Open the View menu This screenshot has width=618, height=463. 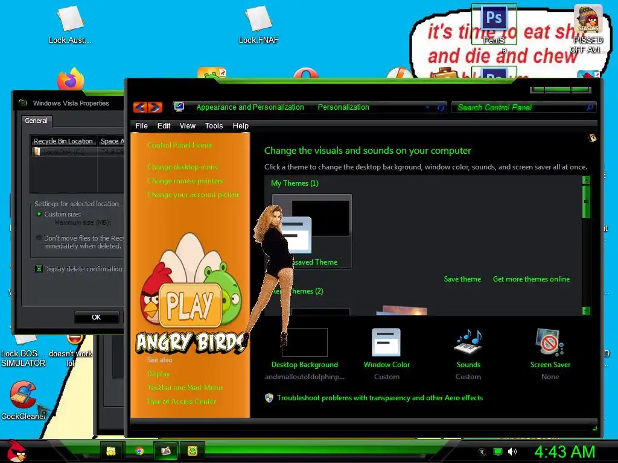[x=188, y=125]
